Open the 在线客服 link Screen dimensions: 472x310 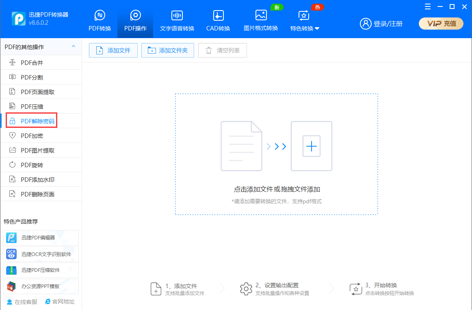click(x=22, y=302)
